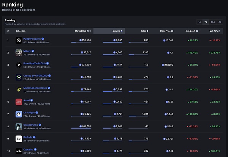Click the PudgyPenguins collection avatar
Screen dimensions: 228x157
pos(18,40)
